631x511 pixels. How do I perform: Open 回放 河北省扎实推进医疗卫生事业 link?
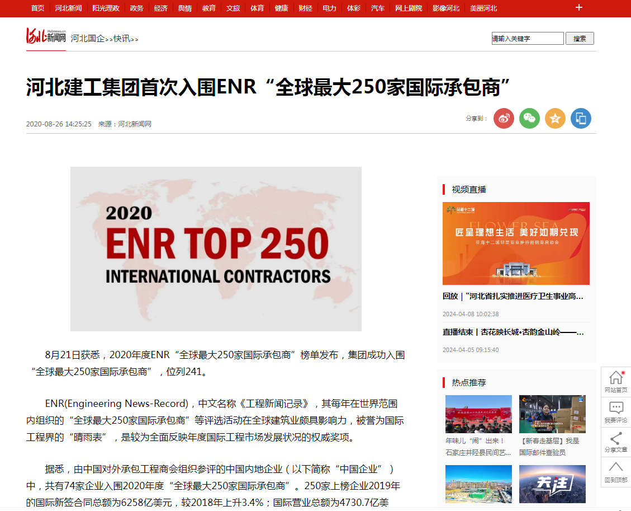(x=513, y=296)
